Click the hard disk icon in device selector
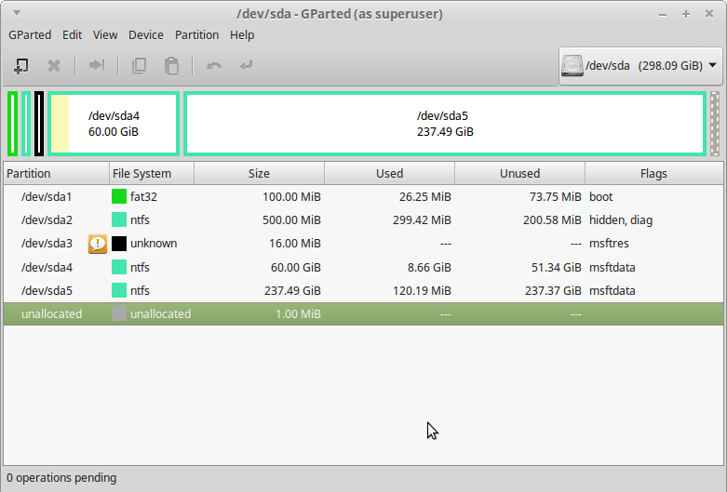 (572, 65)
